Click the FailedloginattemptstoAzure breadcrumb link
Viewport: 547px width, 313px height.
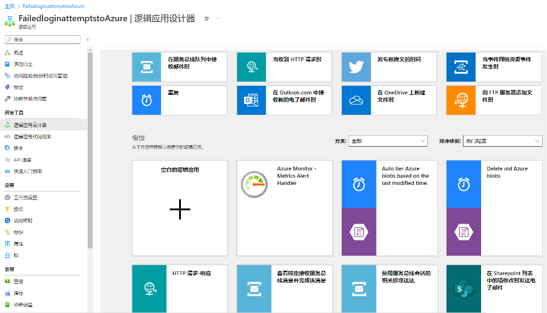click(53, 6)
